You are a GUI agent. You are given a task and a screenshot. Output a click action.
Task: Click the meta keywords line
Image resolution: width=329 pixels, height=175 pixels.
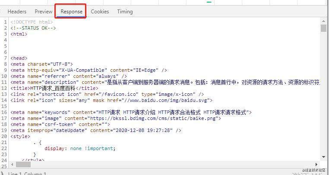click(x=131, y=112)
